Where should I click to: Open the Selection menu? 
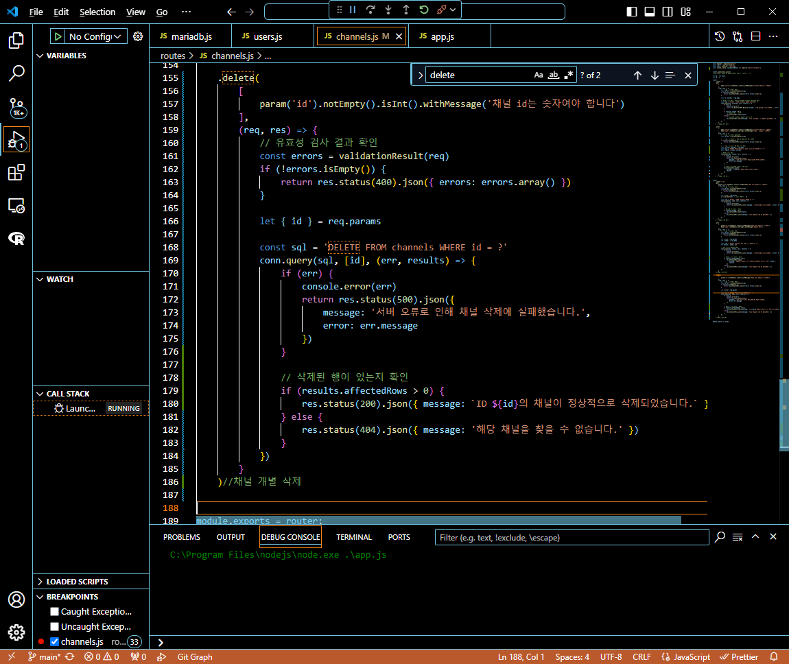coord(97,12)
